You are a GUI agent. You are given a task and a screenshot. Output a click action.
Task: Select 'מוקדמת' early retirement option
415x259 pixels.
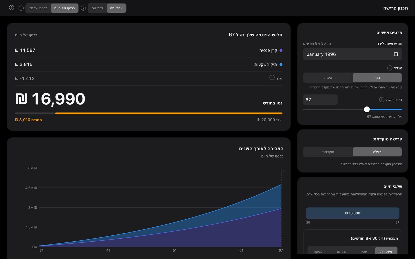[x=328, y=152]
